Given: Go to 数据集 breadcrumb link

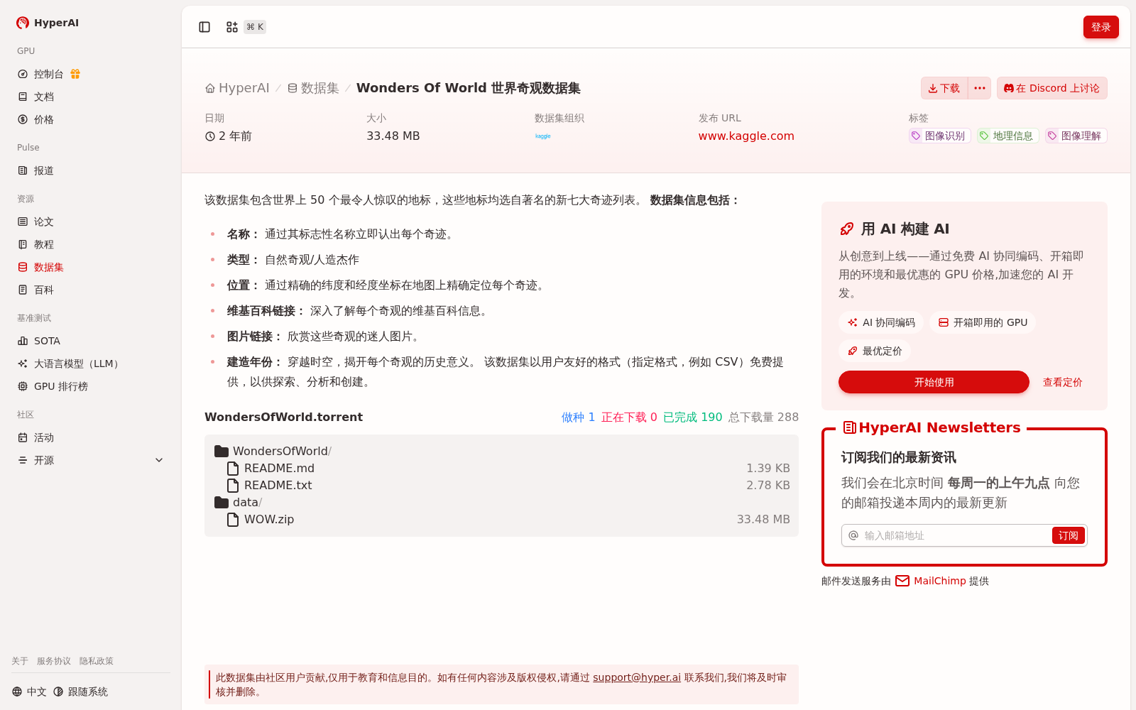Looking at the screenshot, I should (x=313, y=88).
